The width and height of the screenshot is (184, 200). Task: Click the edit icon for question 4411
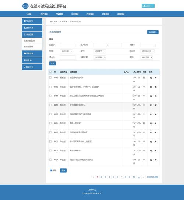pos(151,123)
